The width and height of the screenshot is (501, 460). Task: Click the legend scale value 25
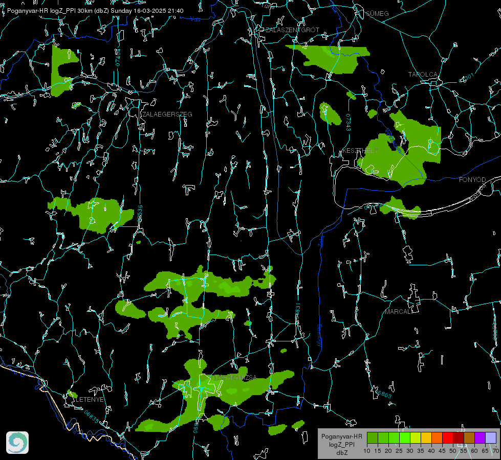[x=399, y=451]
